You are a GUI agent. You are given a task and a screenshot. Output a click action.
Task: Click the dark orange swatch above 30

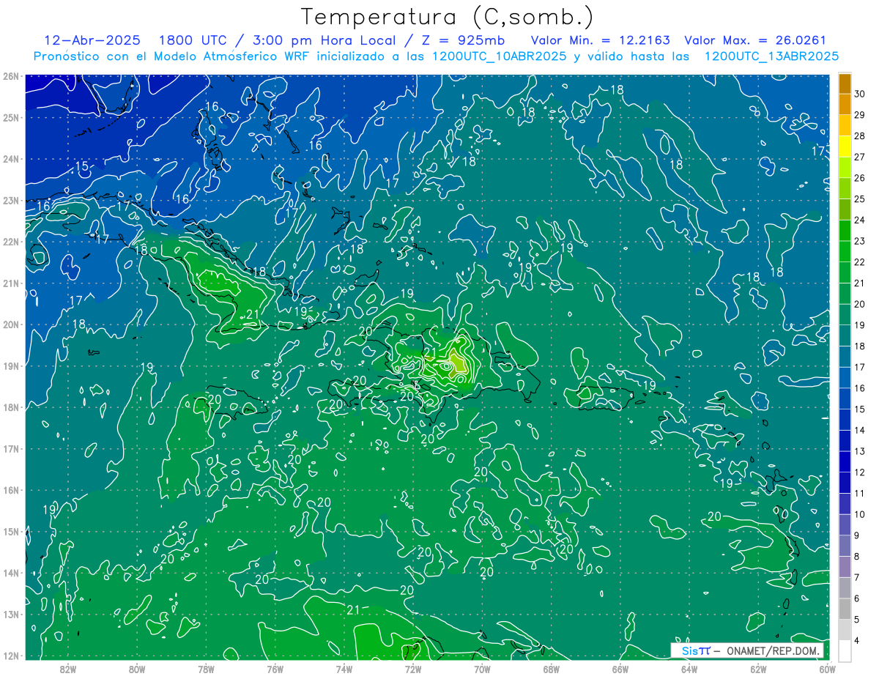pyautogui.click(x=845, y=84)
